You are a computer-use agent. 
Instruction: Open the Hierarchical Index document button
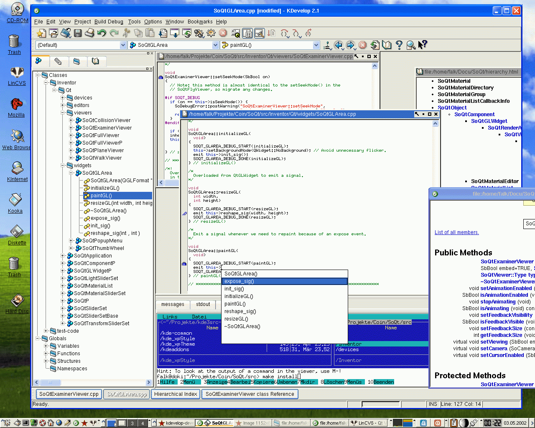(176, 394)
